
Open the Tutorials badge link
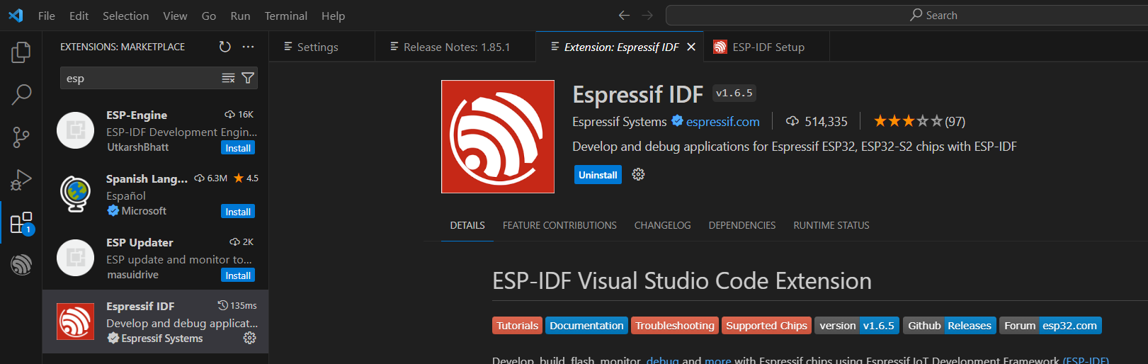pos(517,326)
